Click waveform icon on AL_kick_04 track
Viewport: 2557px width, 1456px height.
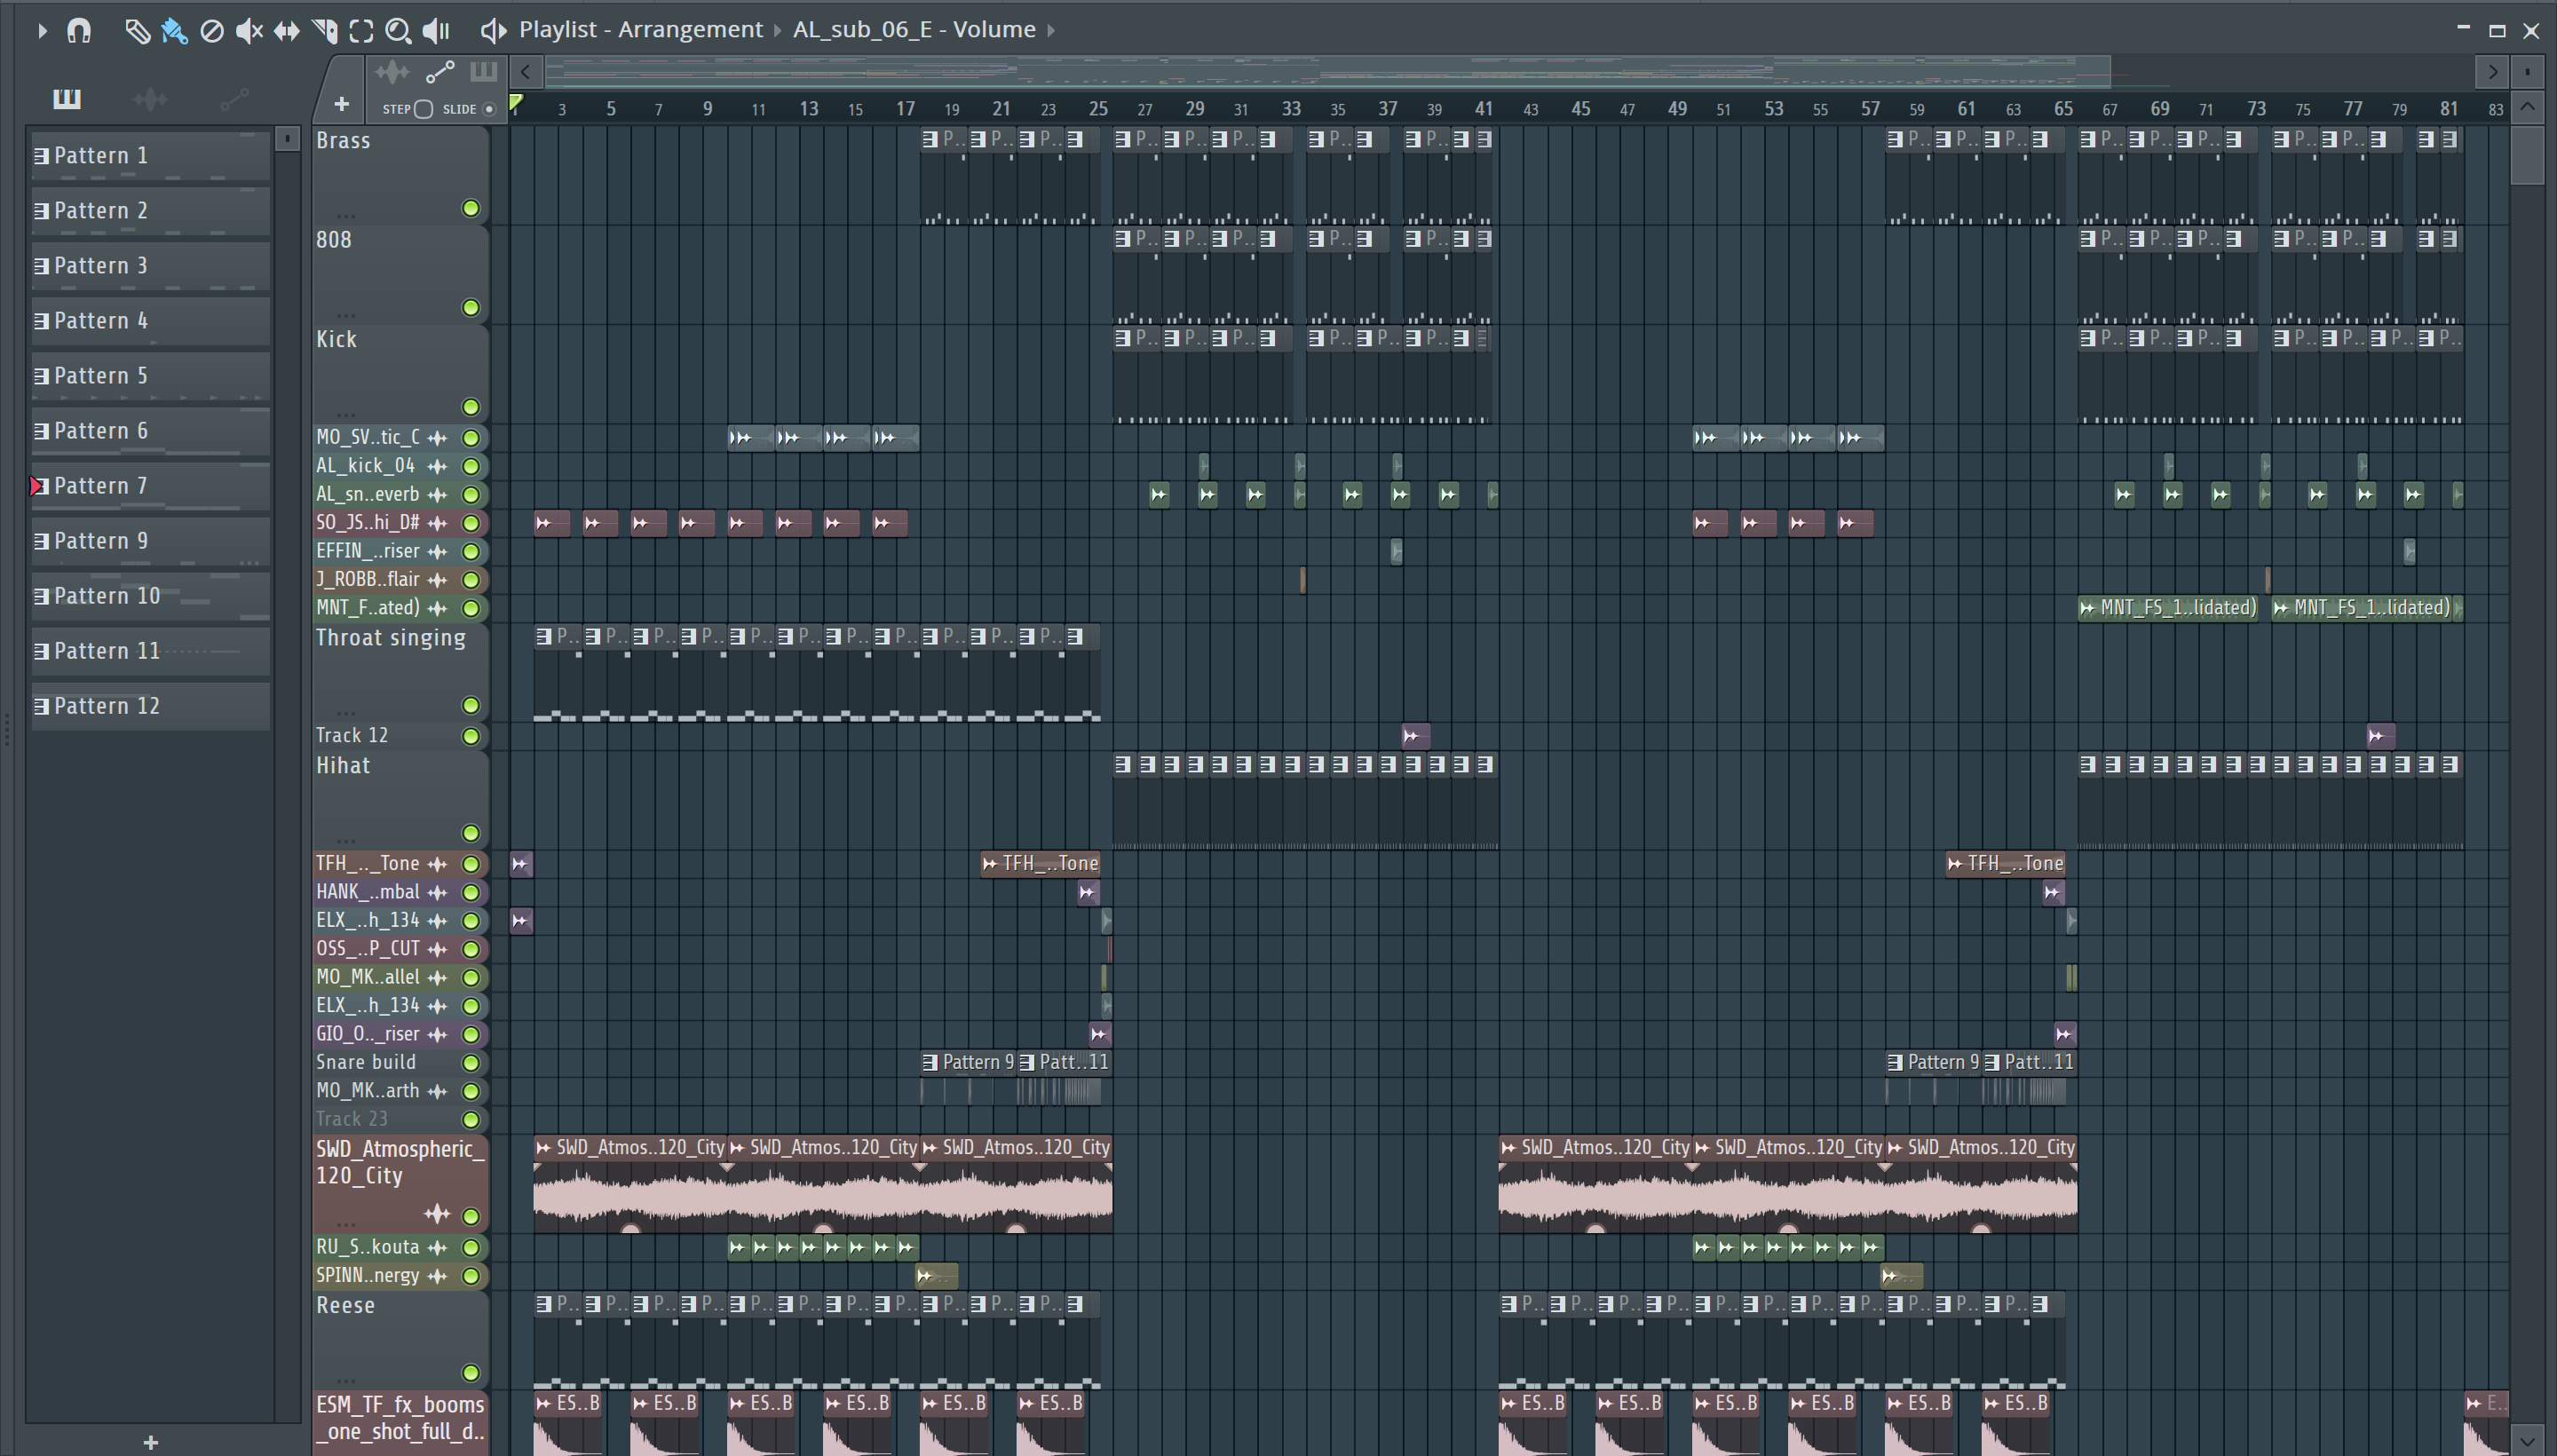click(437, 466)
